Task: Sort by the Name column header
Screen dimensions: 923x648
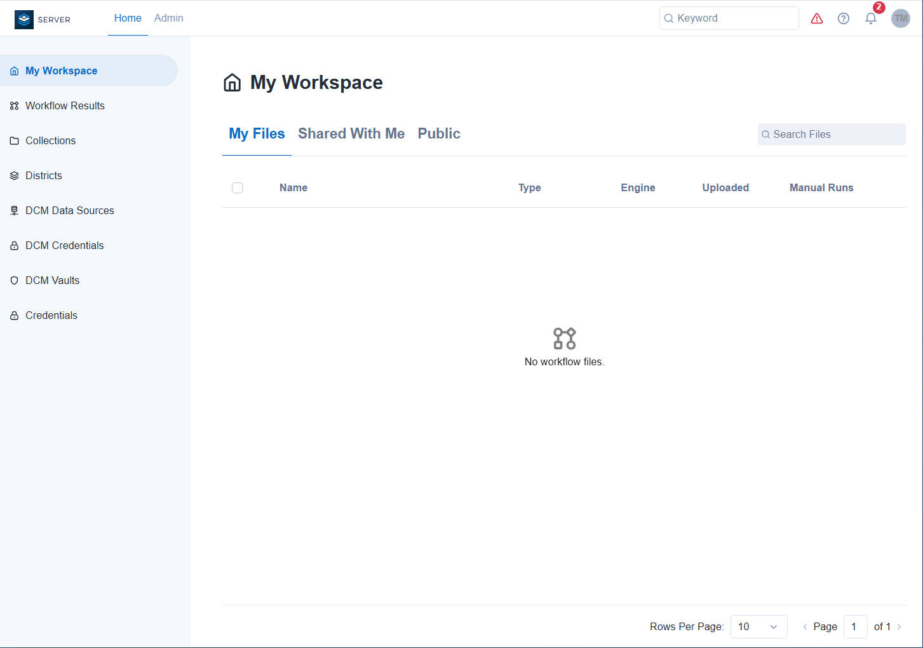Action: (x=293, y=188)
